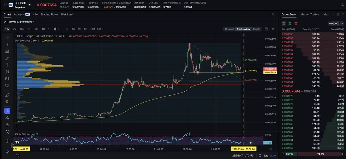The width and height of the screenshot is (346, 159).
Task: Open the chart patterns tool
Action: 7,72
